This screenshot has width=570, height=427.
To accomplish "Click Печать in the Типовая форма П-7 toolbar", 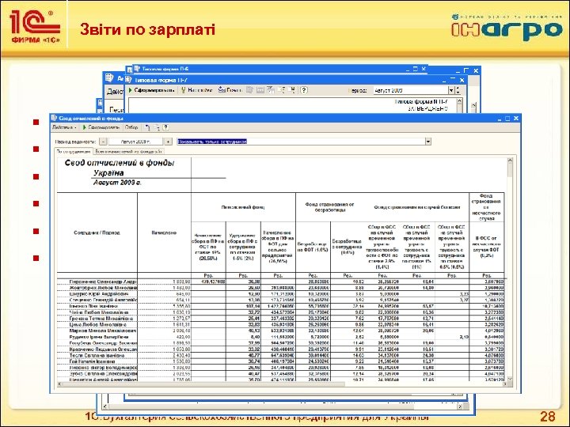I will point(230,90).
